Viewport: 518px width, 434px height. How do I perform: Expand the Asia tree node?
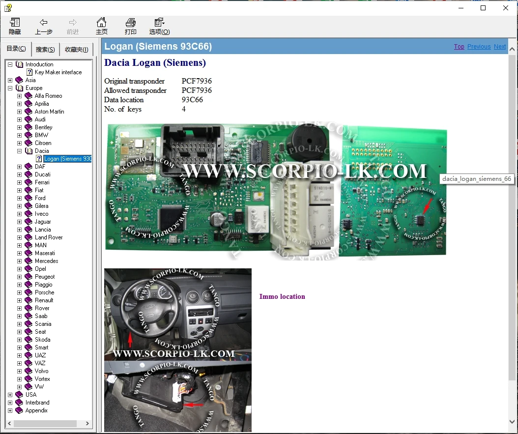pos(10,80)
